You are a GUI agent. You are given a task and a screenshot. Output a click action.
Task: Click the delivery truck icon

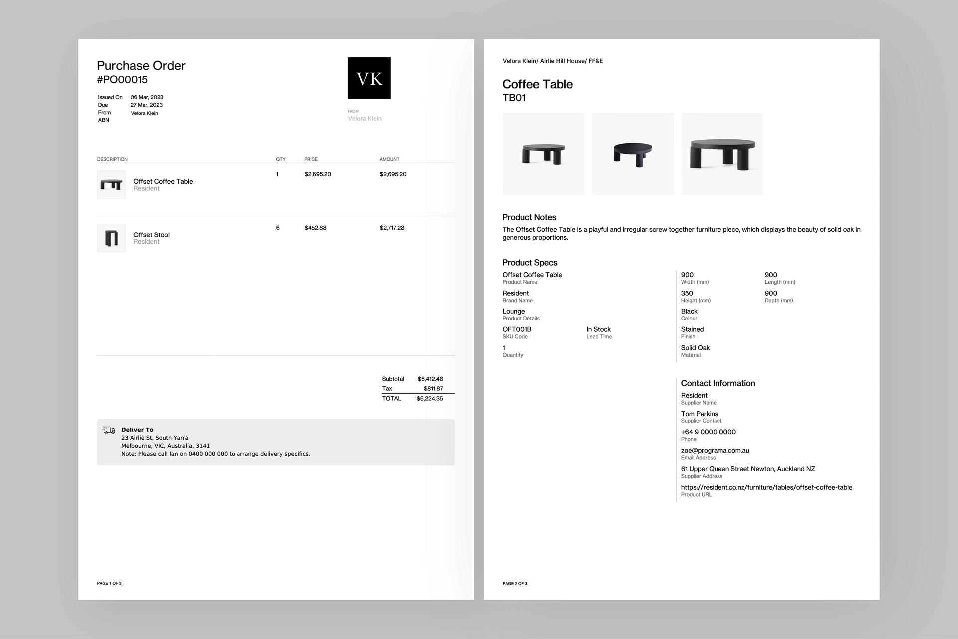pos(108,430)
